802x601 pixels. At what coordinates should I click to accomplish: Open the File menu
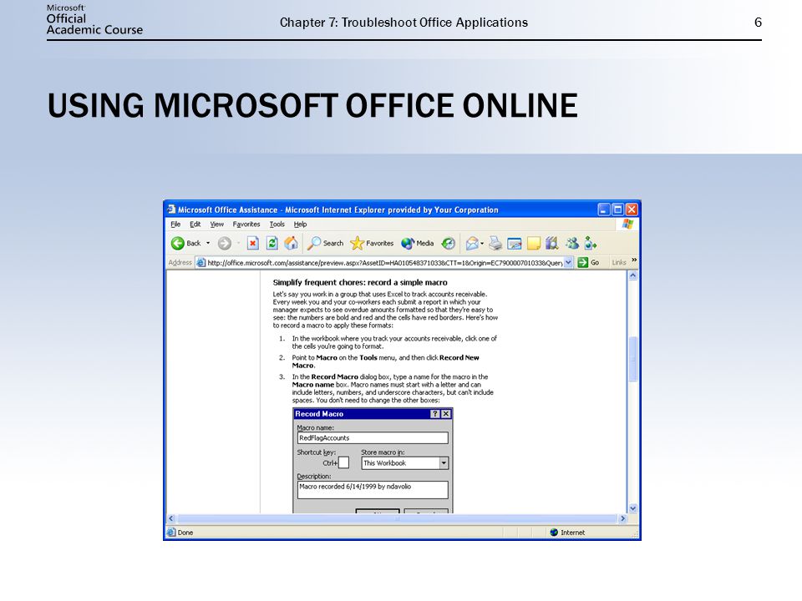[x=175, y=225]
